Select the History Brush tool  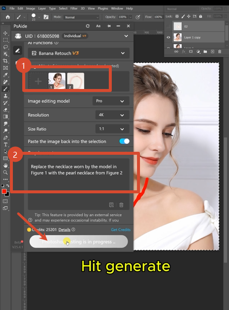coord(5,103)
